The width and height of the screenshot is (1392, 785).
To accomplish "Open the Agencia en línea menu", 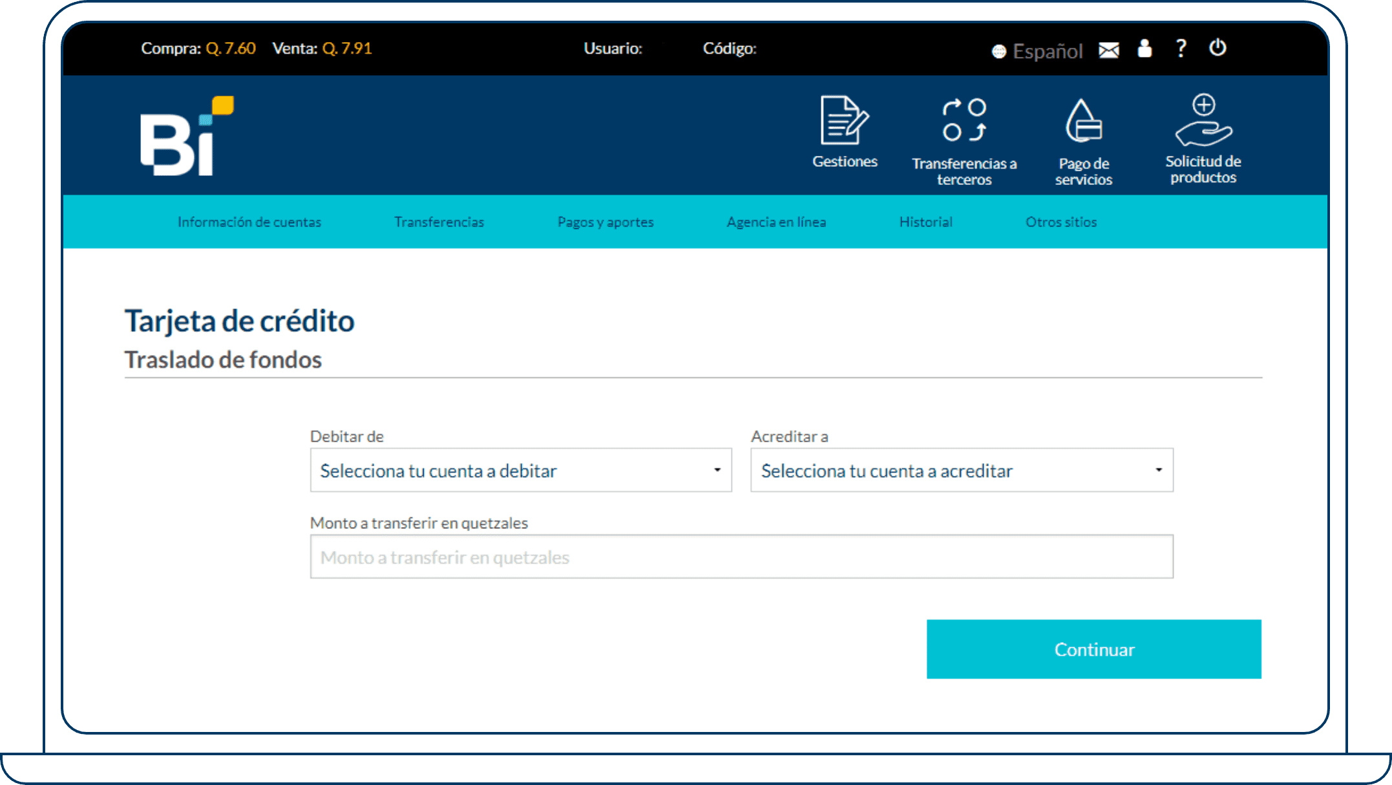I will pos(776,222).
